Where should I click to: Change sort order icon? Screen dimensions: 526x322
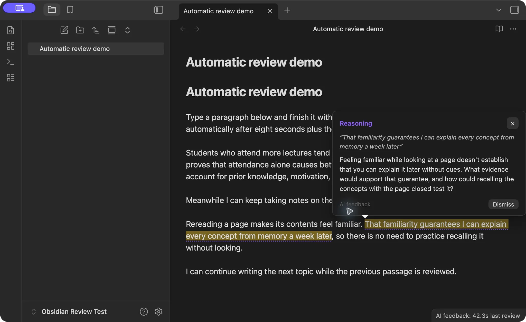click(96, 30)
